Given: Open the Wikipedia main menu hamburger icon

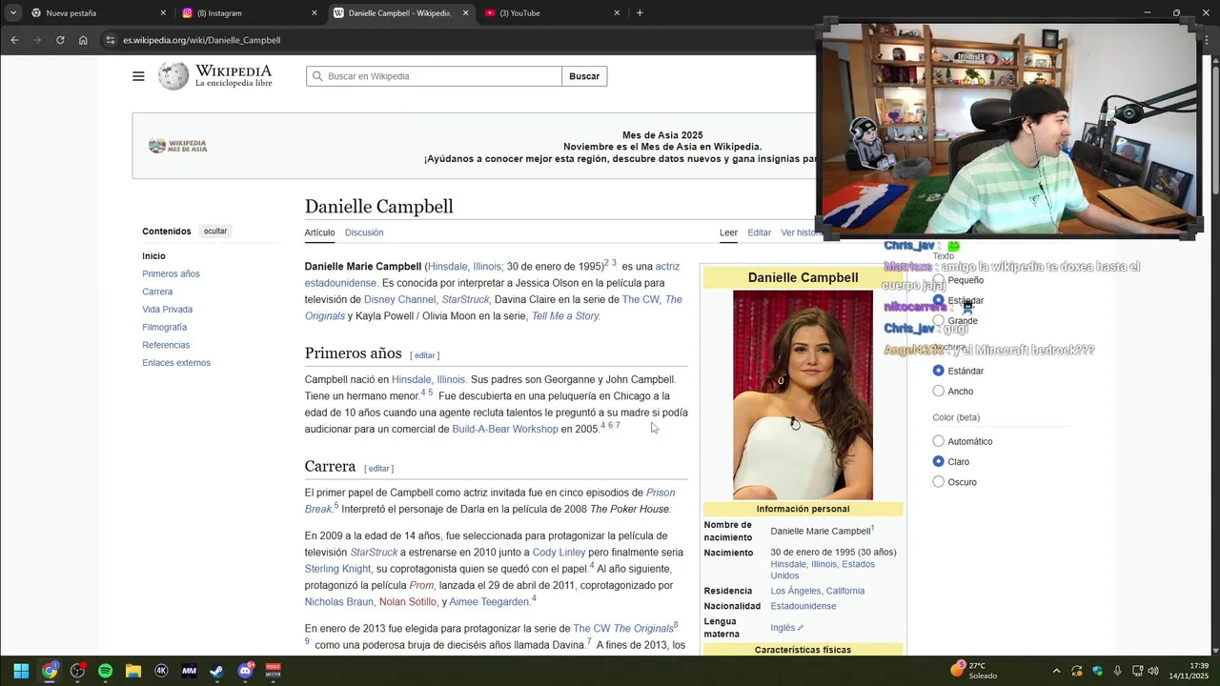Looking at the screenshot, I should point(138,76).
